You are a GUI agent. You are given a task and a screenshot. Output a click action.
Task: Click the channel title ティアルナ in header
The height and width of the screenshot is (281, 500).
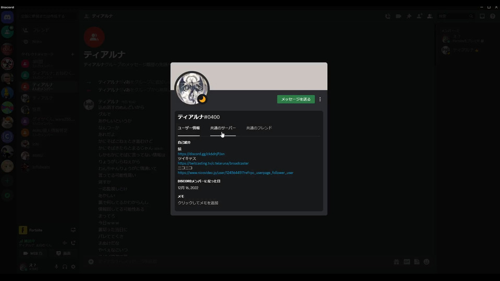point(103,16)
